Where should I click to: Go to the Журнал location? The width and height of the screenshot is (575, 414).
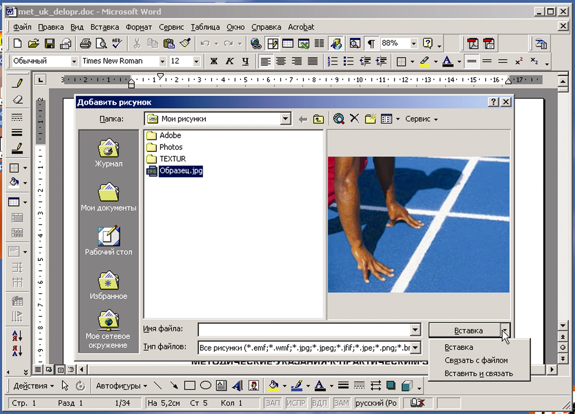[109, 153]
